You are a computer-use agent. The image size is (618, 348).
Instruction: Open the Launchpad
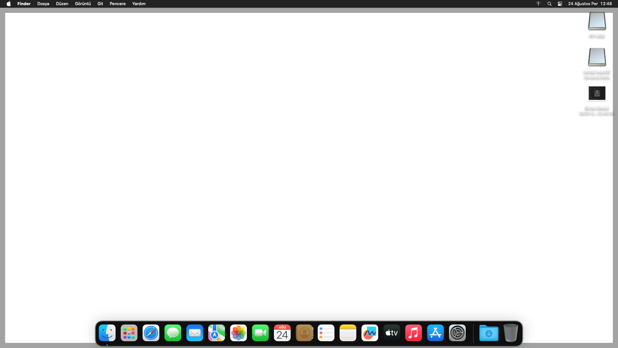[129, 333]
